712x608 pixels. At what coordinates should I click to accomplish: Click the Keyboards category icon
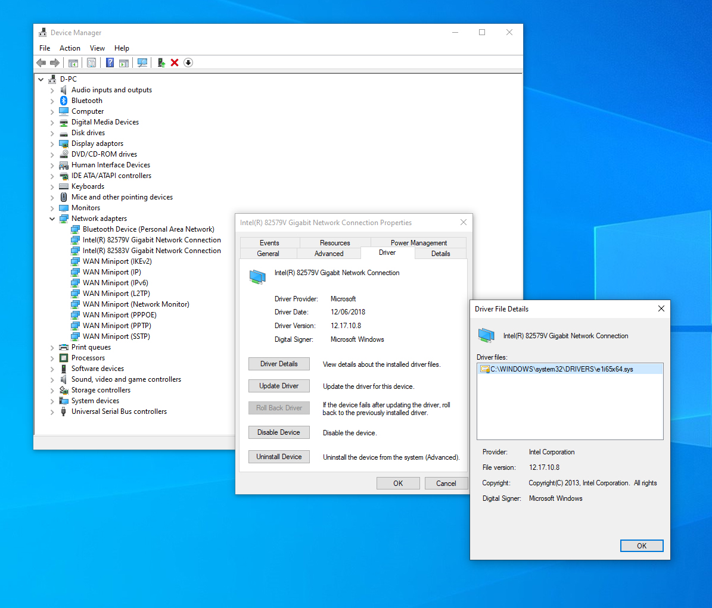coord(64,186)
